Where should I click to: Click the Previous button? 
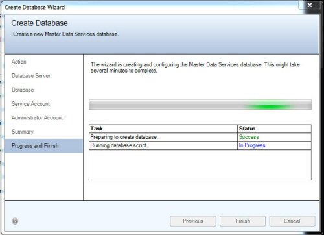click(x=193, y=221)
